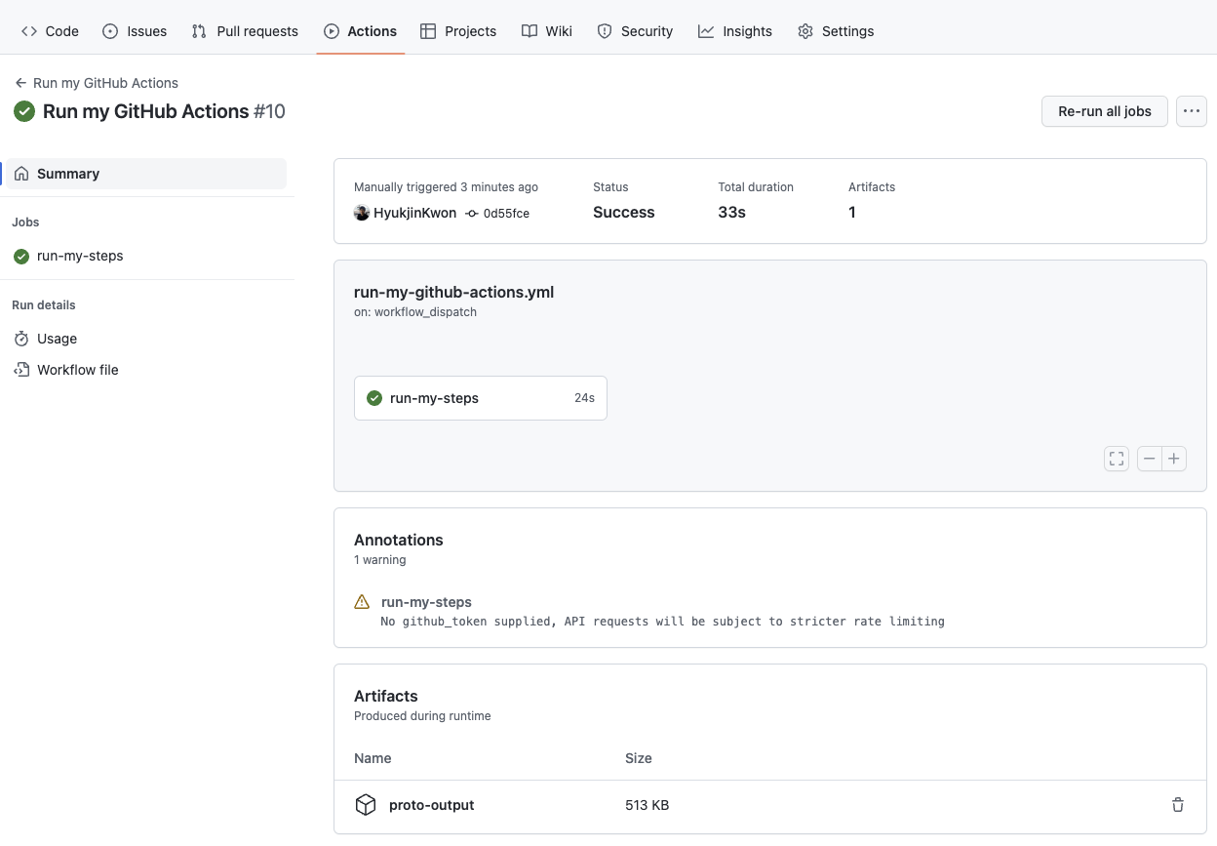Download the proto-output artifact
The height and width of the screenshot is (846, 1217).
click(431, 805)
